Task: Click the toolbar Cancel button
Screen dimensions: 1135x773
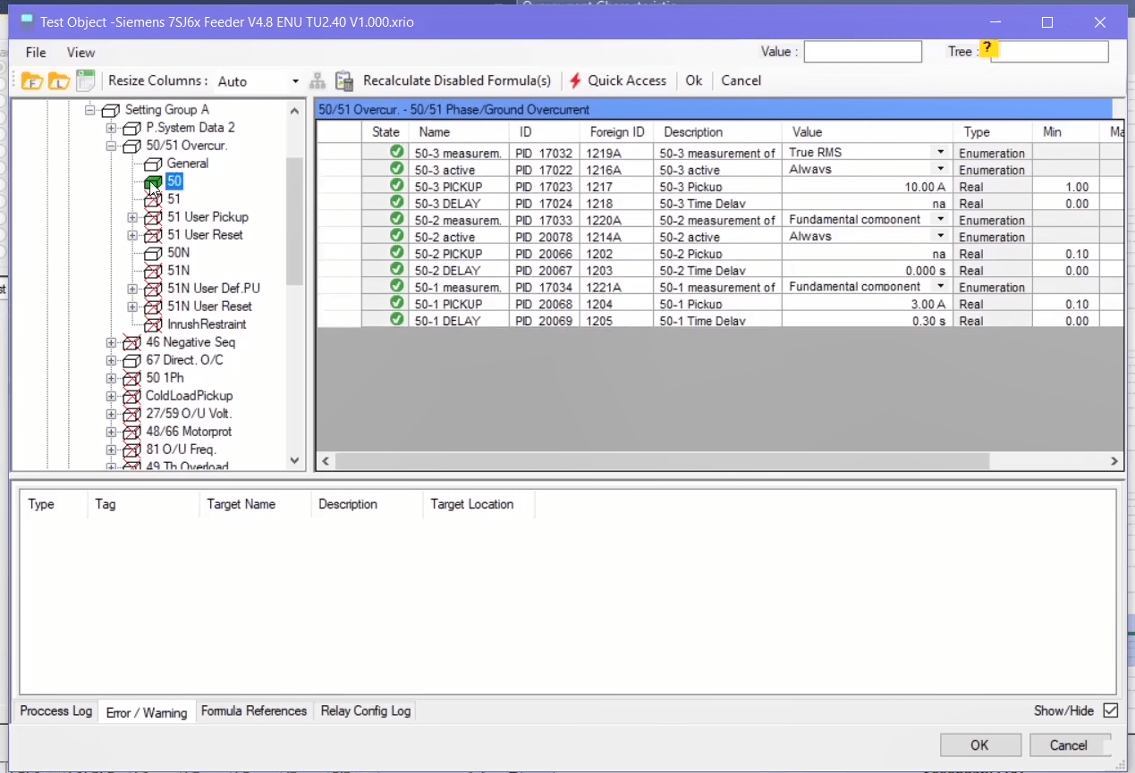Action: coord(741,80)
